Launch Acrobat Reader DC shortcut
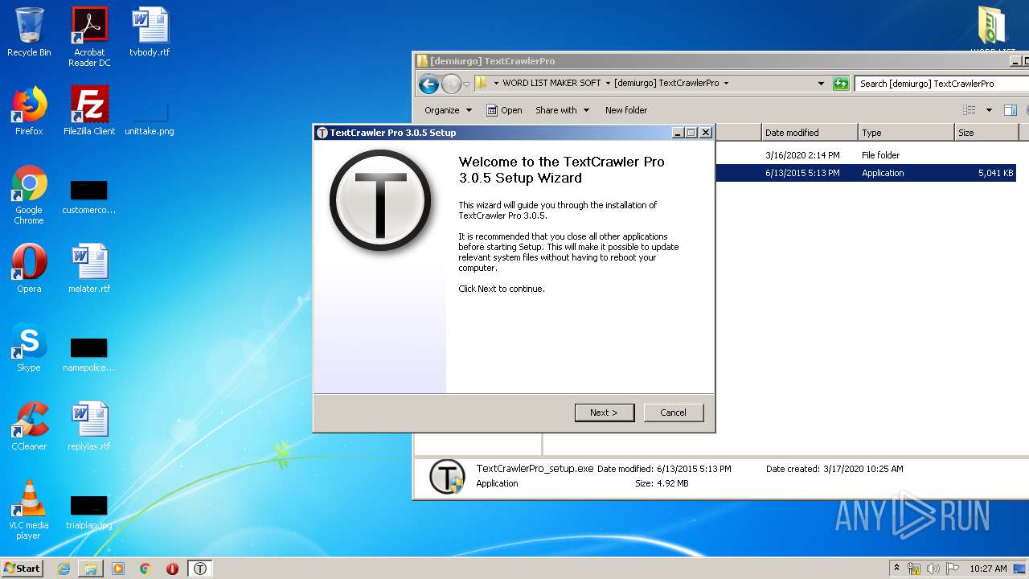The height and width of the screenshot is (579, 1029). coord(89,37)
